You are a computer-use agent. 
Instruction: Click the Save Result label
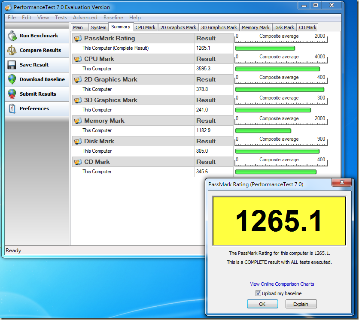coord(34,65)
